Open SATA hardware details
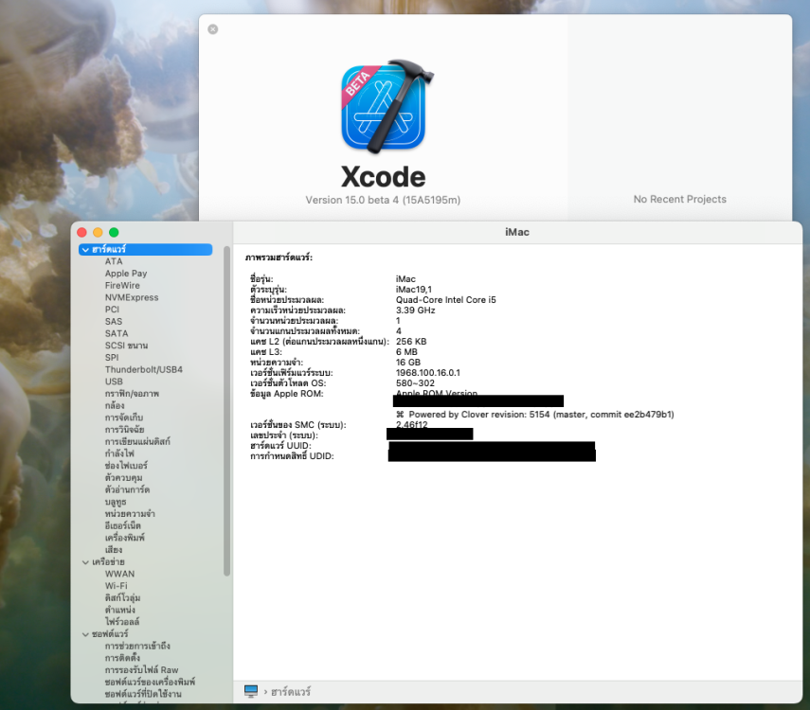810x710 pixels. 117,333
